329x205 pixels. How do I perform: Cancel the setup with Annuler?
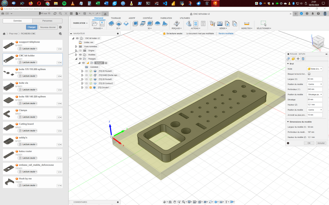pos(321,143)
